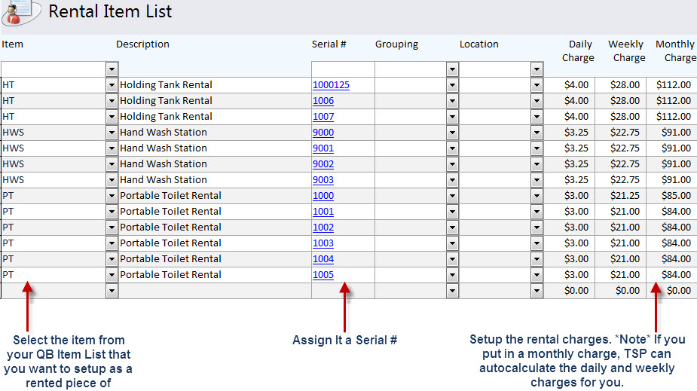Open Grouping dropdown for serial 9001 row
Viewport: 697px width, 391px height.
(452, 148)
